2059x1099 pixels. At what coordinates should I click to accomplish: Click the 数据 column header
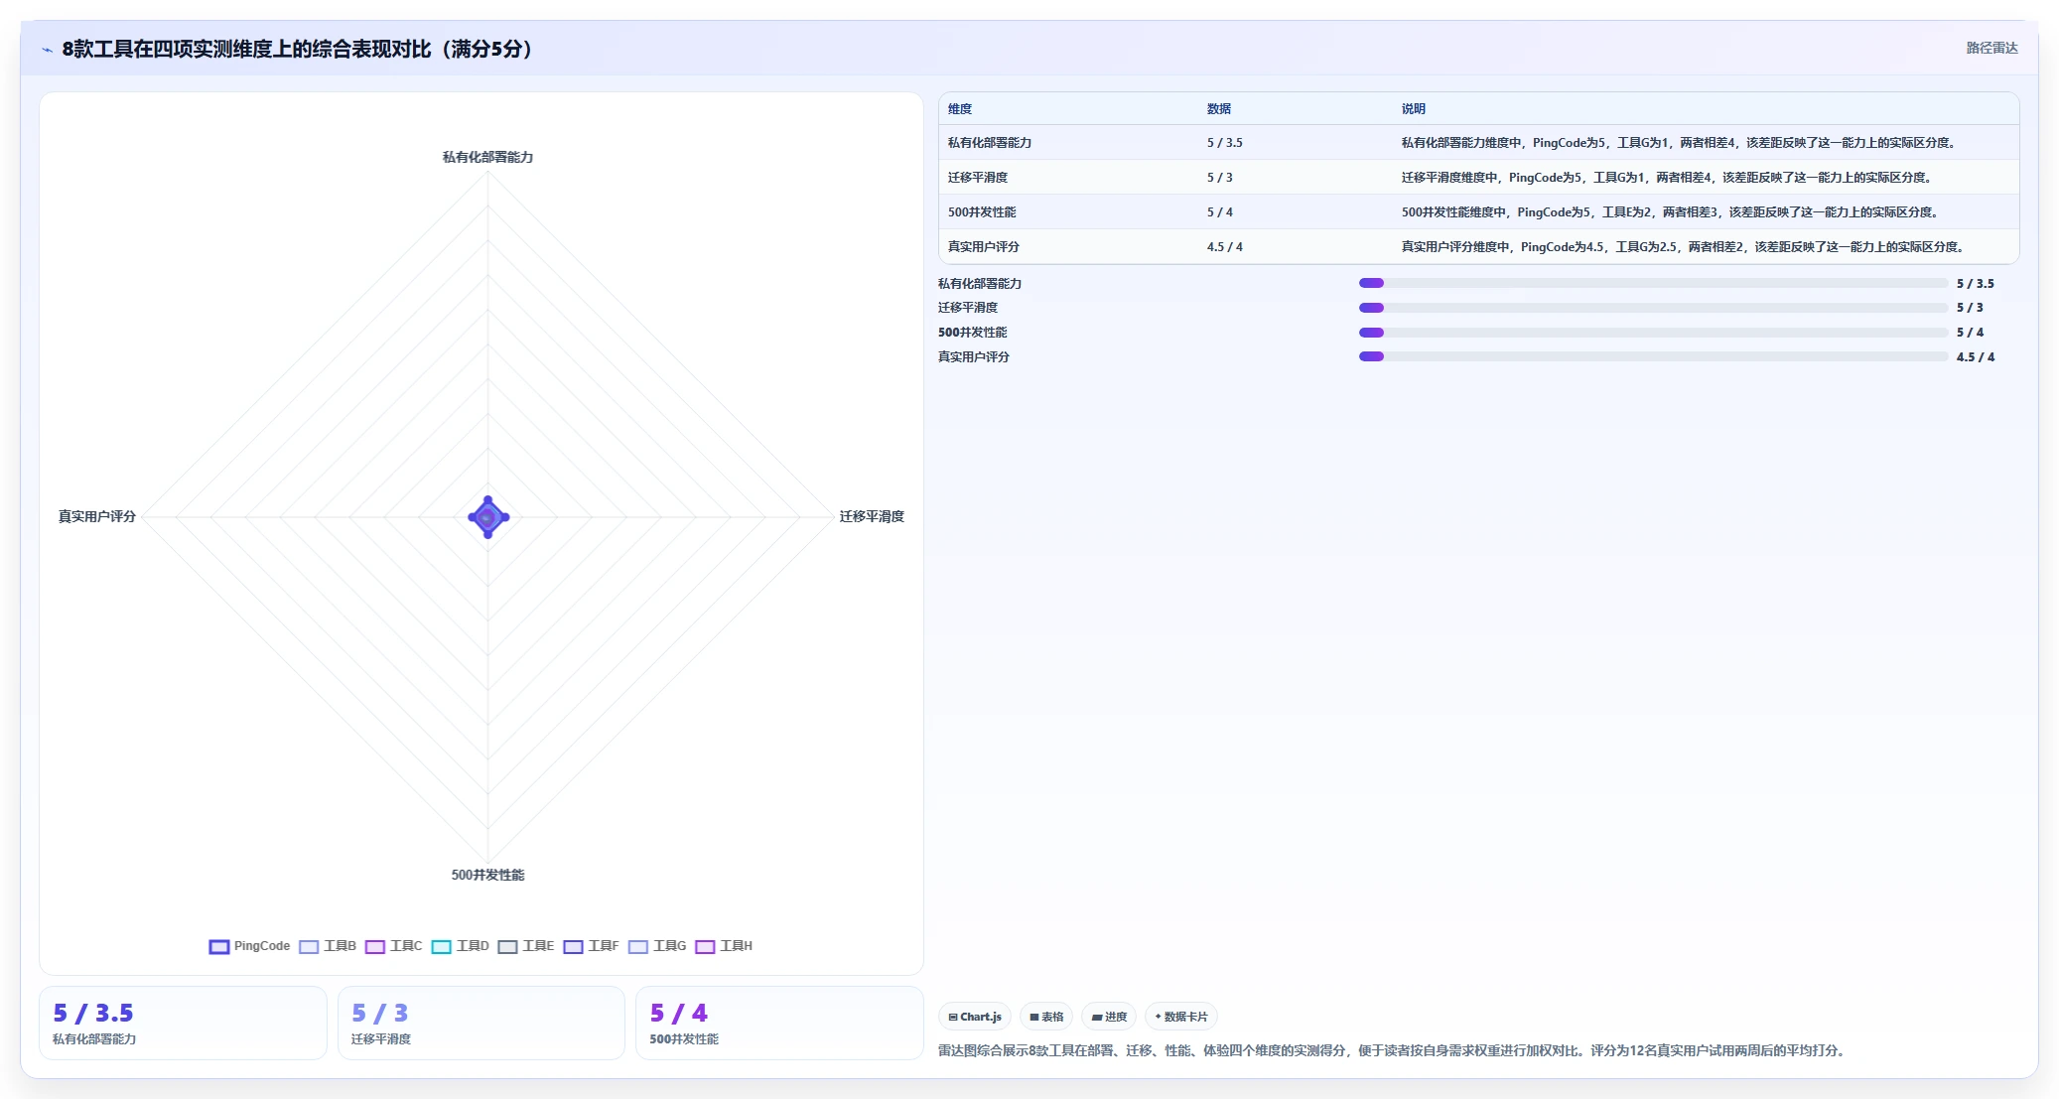[x=1219, y=109]
